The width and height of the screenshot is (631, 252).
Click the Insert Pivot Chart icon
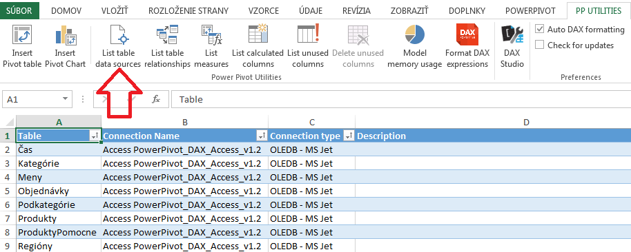click(x=66, y=35)
